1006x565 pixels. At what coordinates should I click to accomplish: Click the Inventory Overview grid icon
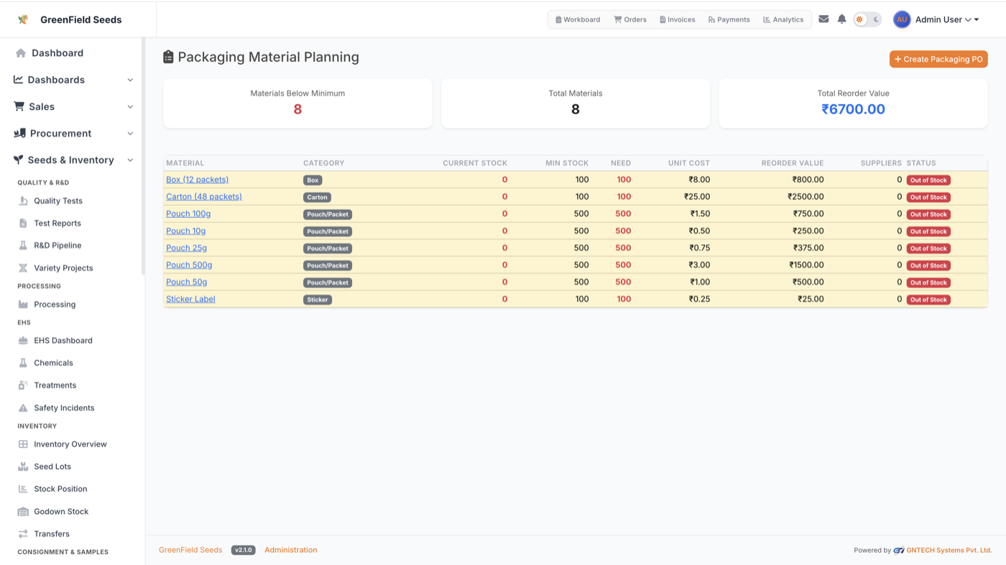[x=23, y=444]
